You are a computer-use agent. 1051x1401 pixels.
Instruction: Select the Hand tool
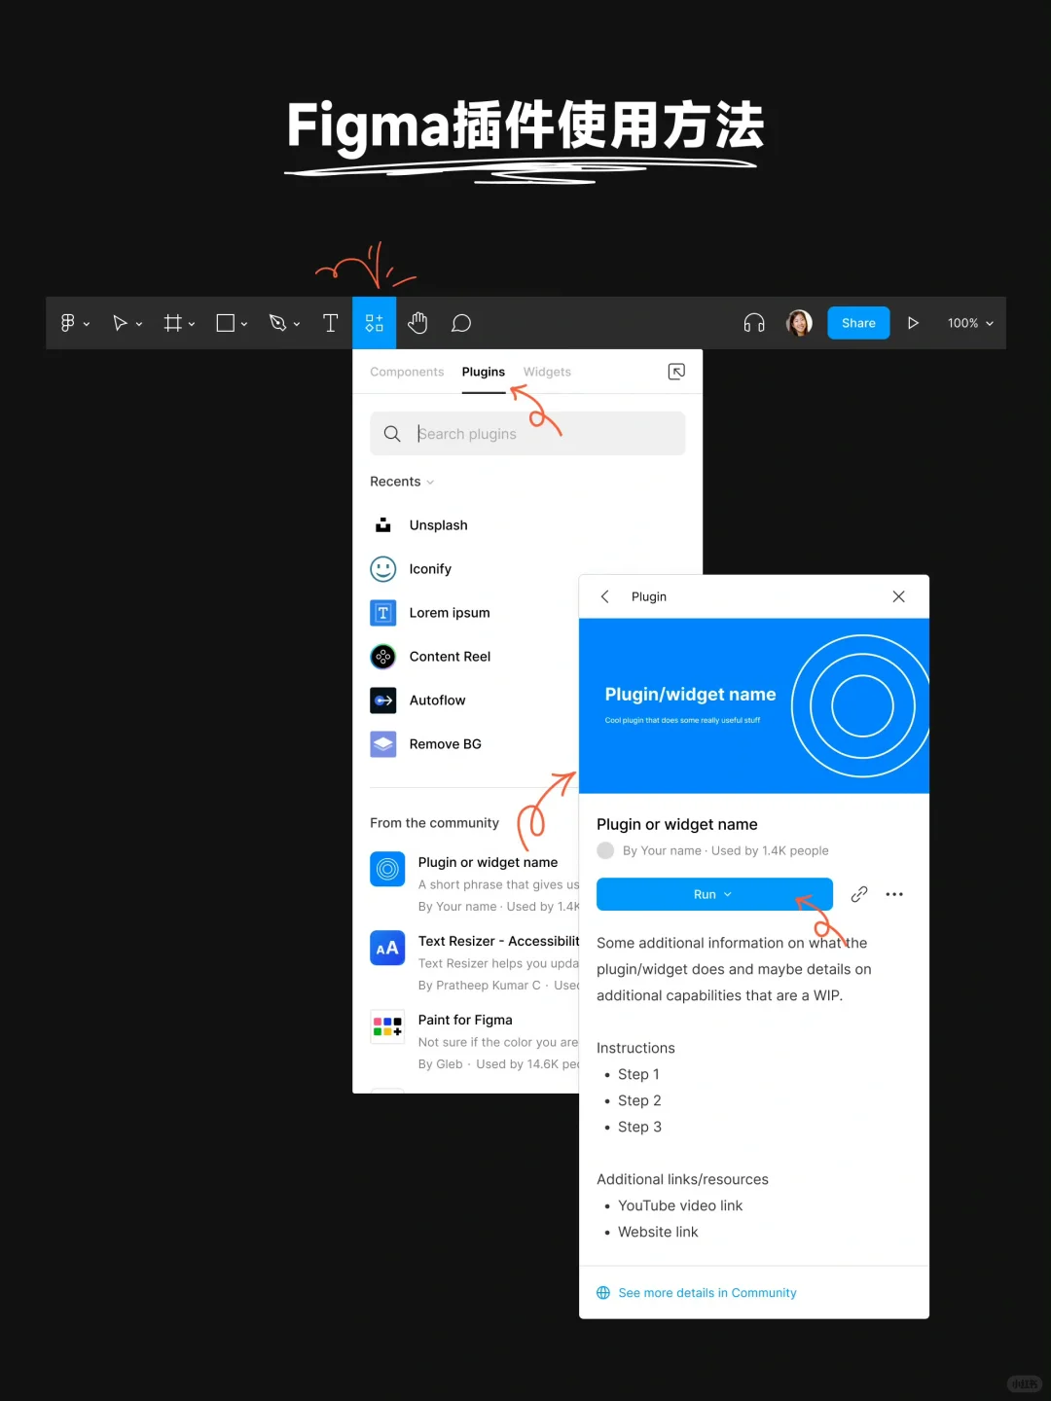[x=417, y=323]
